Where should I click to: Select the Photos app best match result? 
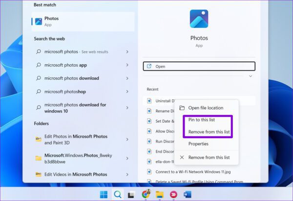pyautogui.click(x=83, y=21)
